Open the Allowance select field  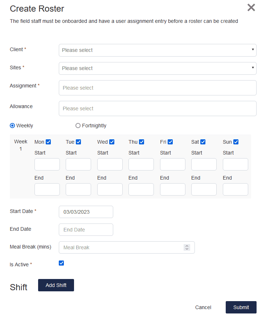(157, 108)
